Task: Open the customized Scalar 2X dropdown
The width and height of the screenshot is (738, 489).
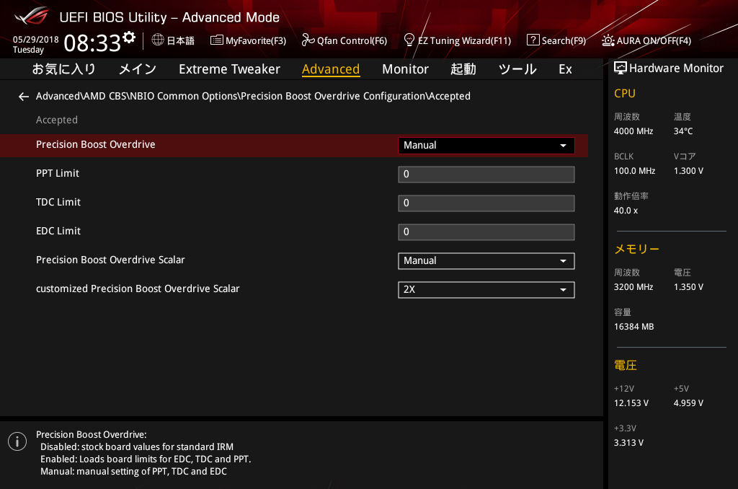Action: click(486, 290)
